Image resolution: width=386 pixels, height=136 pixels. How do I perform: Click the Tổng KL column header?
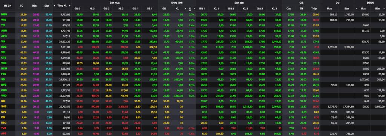tap(62, 5)
